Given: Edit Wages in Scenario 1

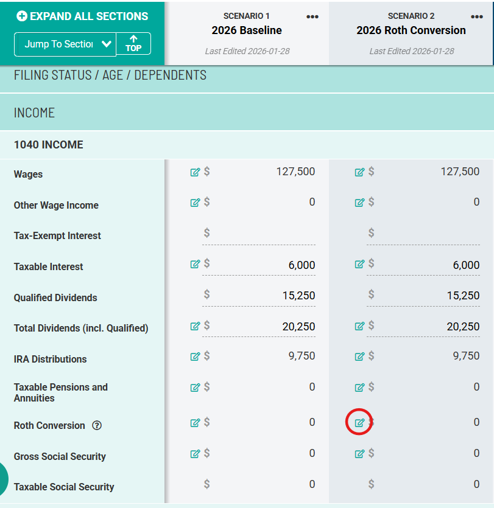Looking at the screenshot, I should tap(195, 172).
